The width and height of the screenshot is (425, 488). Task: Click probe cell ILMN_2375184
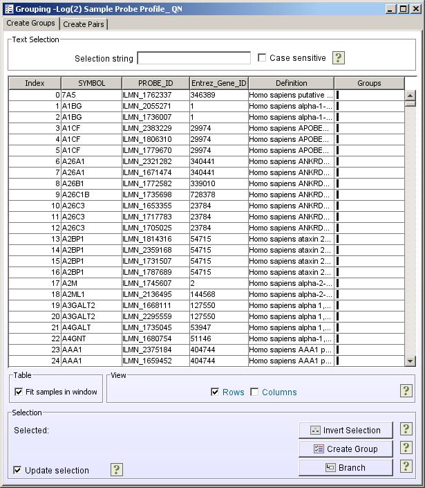[x=155, y=350]
